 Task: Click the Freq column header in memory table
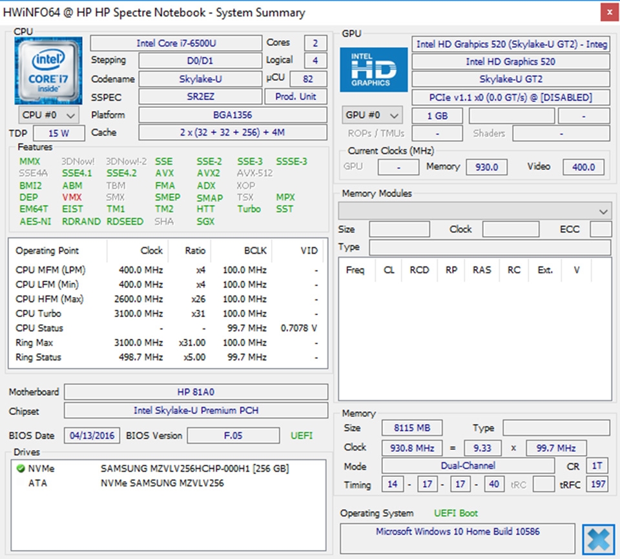(355, 270)
